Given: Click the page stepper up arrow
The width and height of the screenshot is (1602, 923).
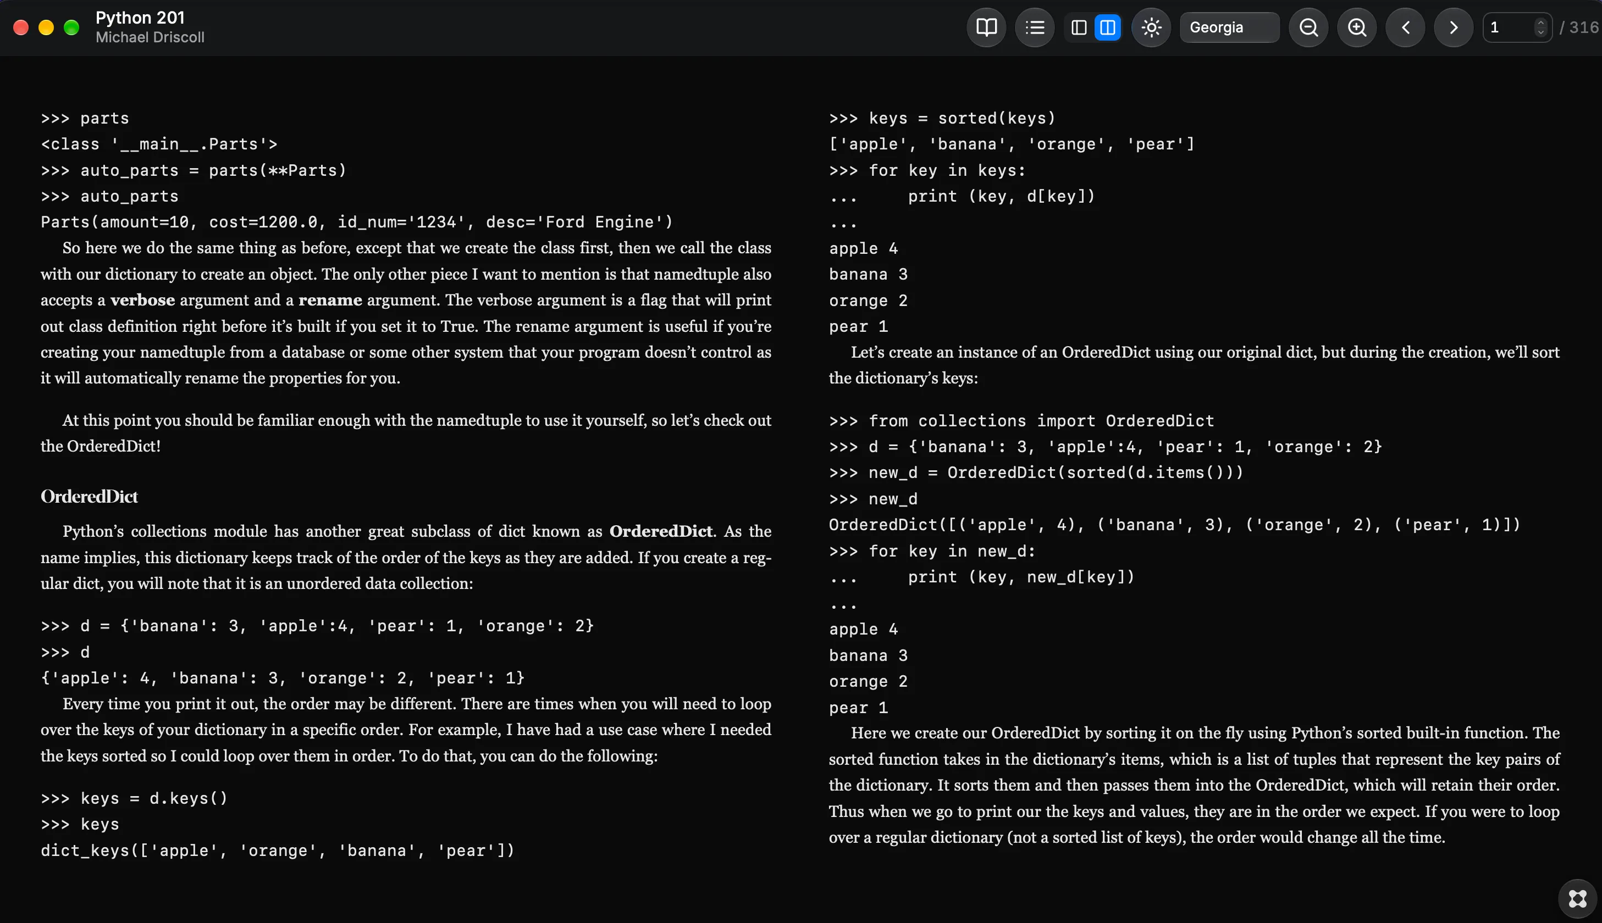Looking at the screenshot, I should click(x=1540, y=22).
